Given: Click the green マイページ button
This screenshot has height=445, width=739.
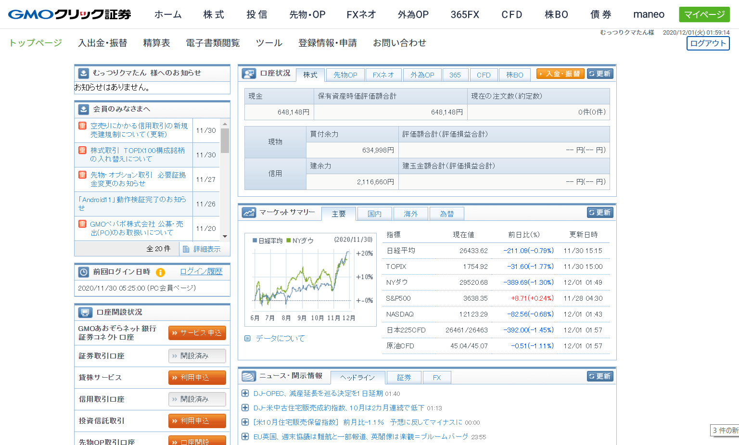Looking at the screenshot, I should 704,14.
